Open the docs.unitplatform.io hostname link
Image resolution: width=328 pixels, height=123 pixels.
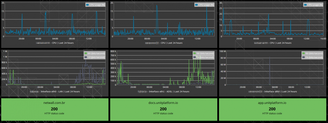pos(163,103)
